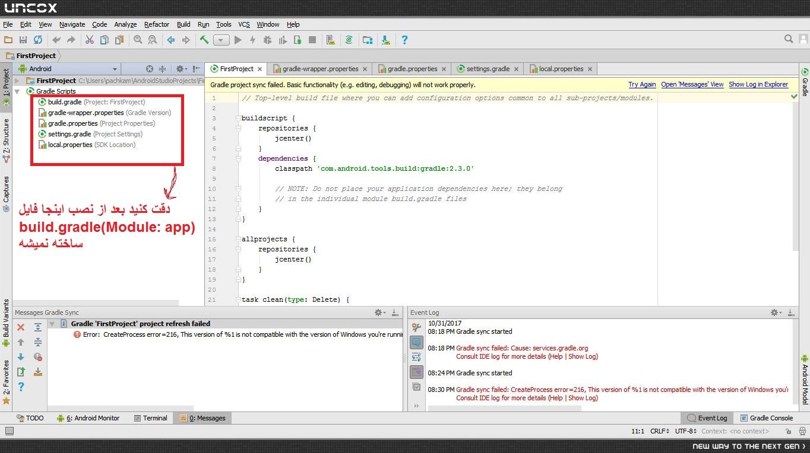The width and height of the screenshot is (810, 453).
Task: Click the Redo arrow in the toolbar
Action: 71,40
